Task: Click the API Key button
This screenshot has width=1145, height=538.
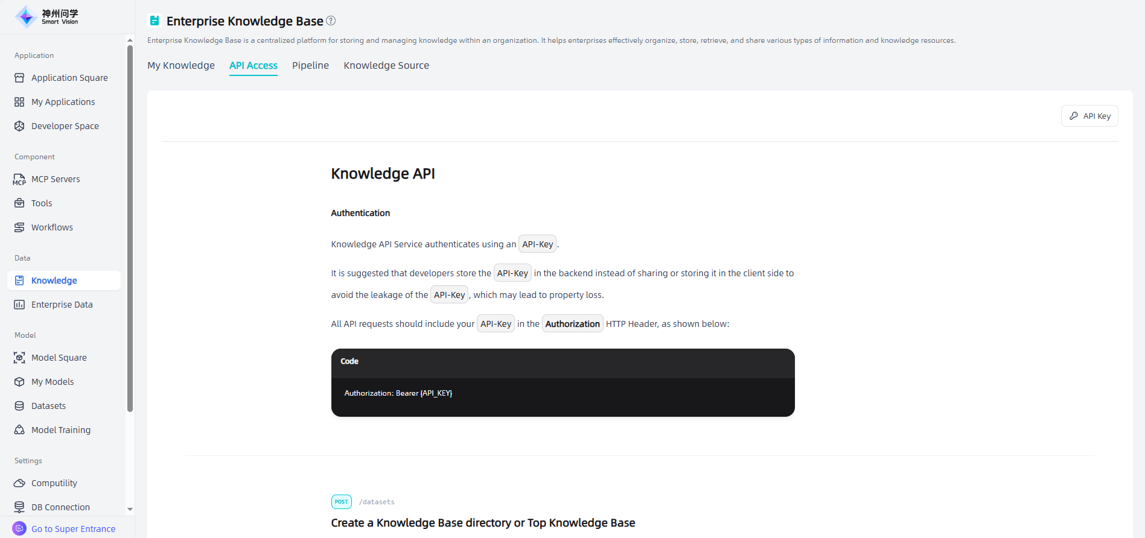Action: 1089,116
